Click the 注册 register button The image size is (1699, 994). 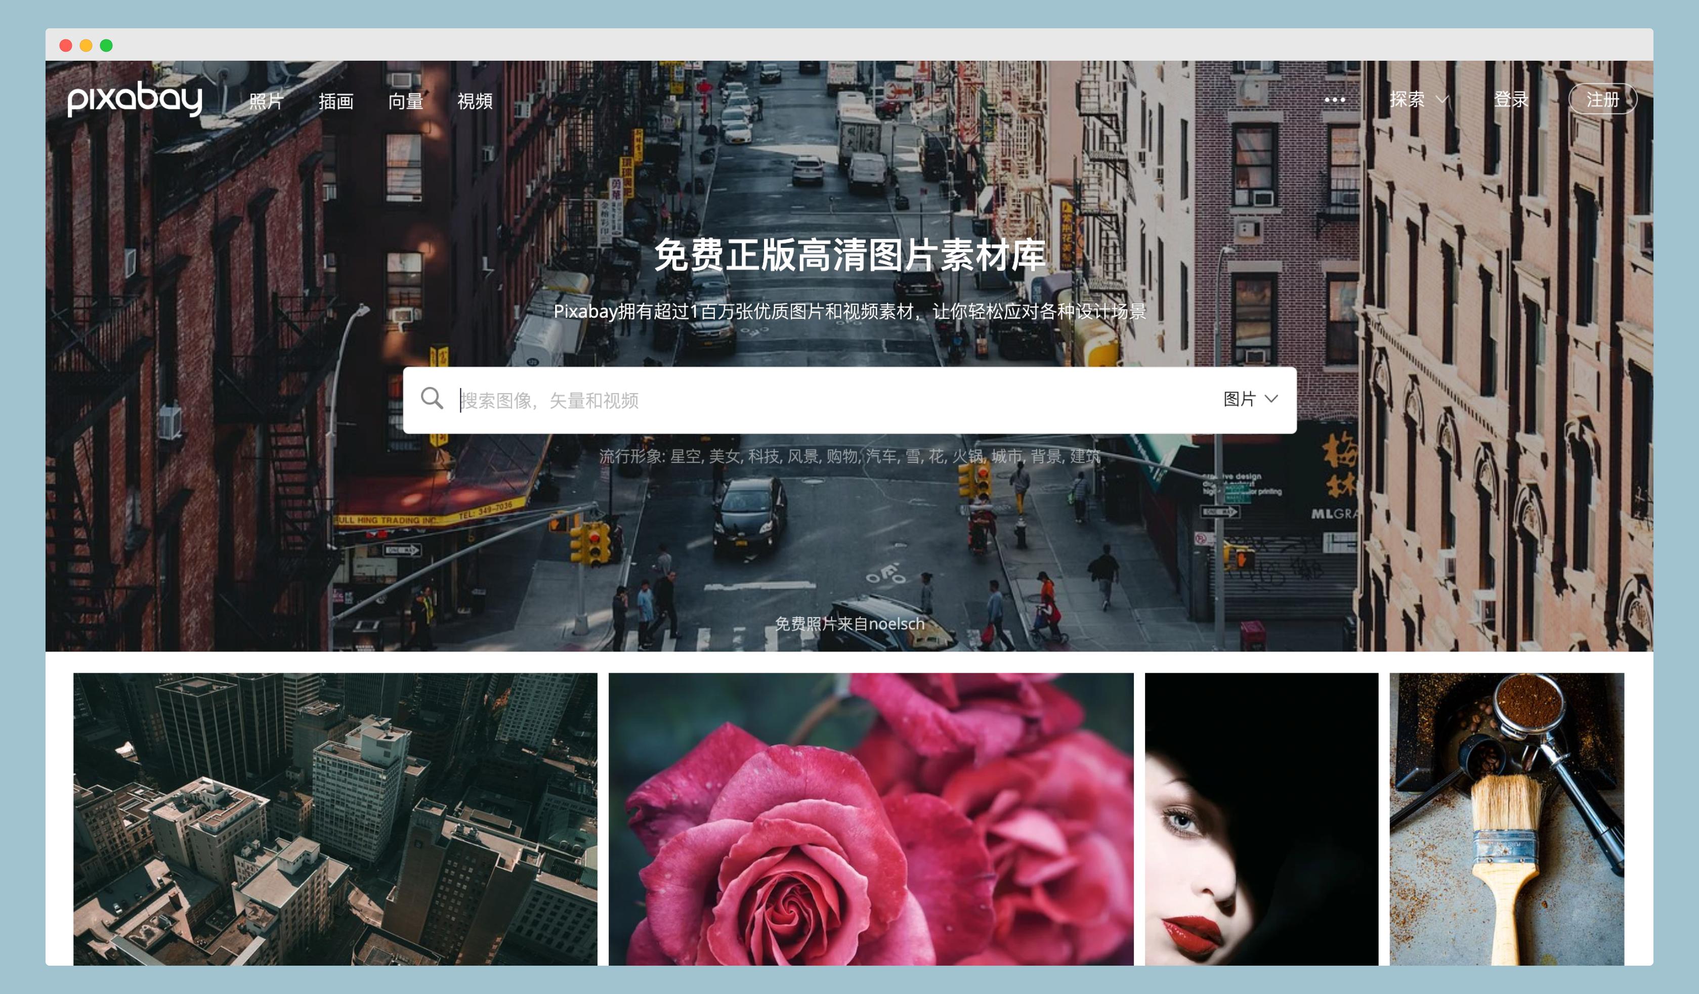[x=1602, y=100]
